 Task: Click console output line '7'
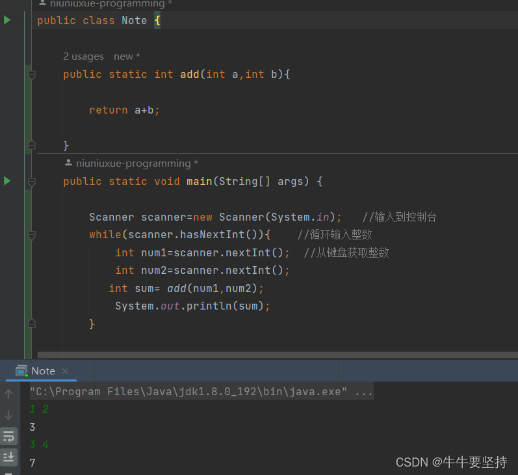tap(32, 463)
